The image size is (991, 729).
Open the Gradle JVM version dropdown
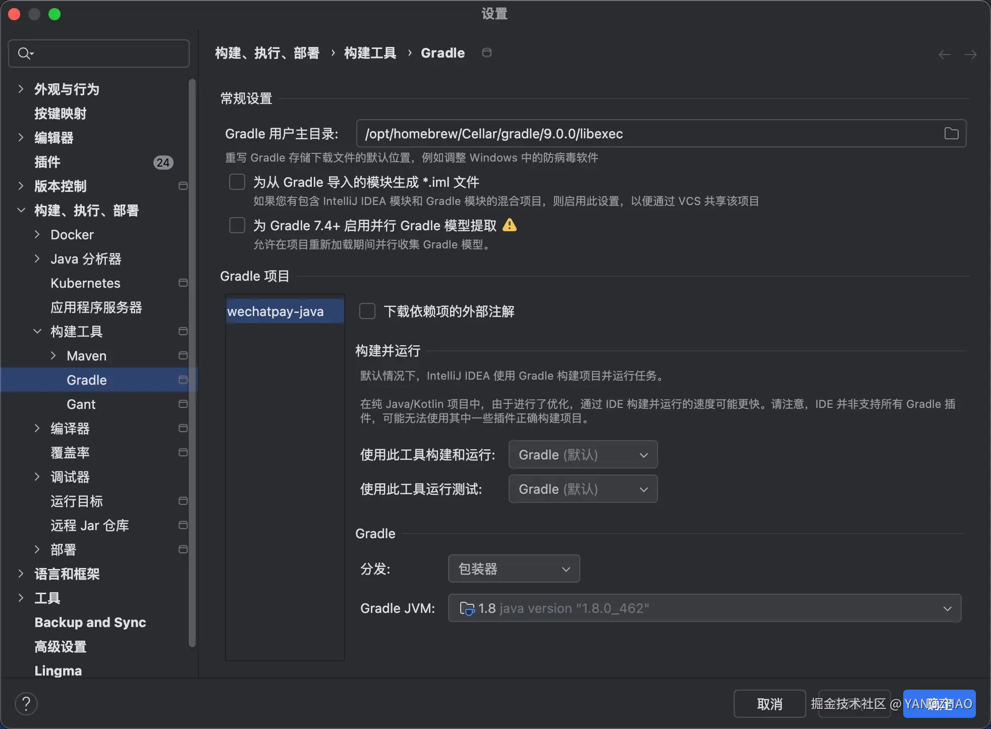[704, 608]
